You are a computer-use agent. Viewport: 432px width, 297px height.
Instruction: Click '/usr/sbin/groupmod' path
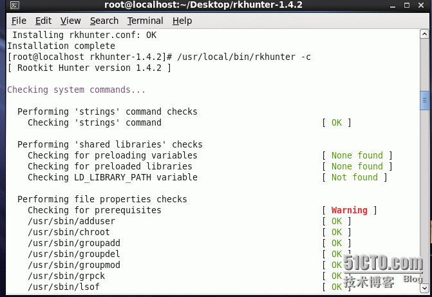click(x=74, y=265)
